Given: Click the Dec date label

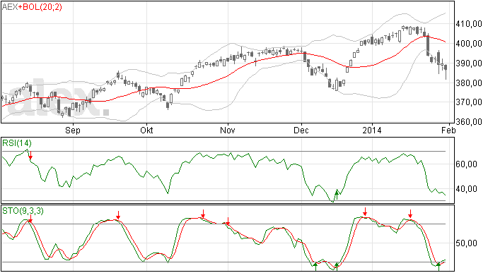Looking at the screenshot, I should coord(301,130).
